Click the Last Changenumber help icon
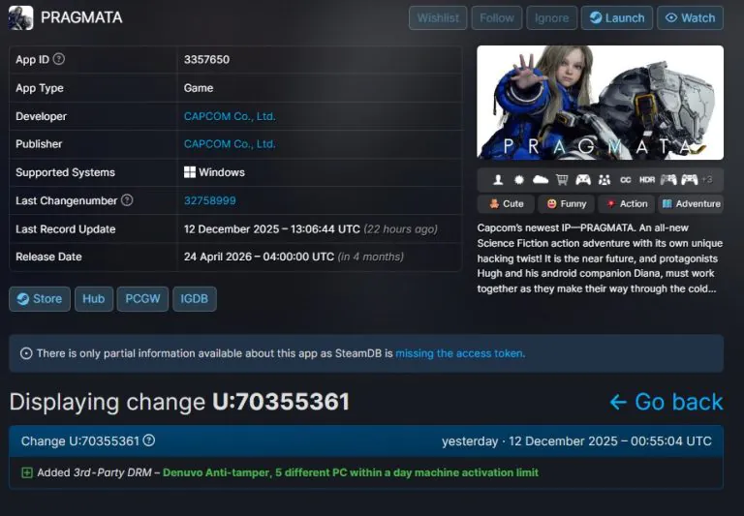The image size is (744, 516). coord(127,200)
